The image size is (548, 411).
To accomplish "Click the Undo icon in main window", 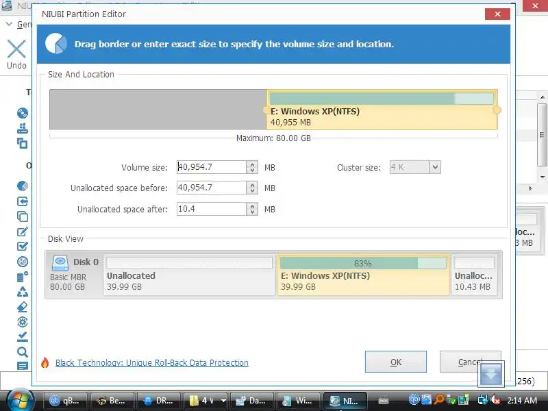I will coord(16,49).
